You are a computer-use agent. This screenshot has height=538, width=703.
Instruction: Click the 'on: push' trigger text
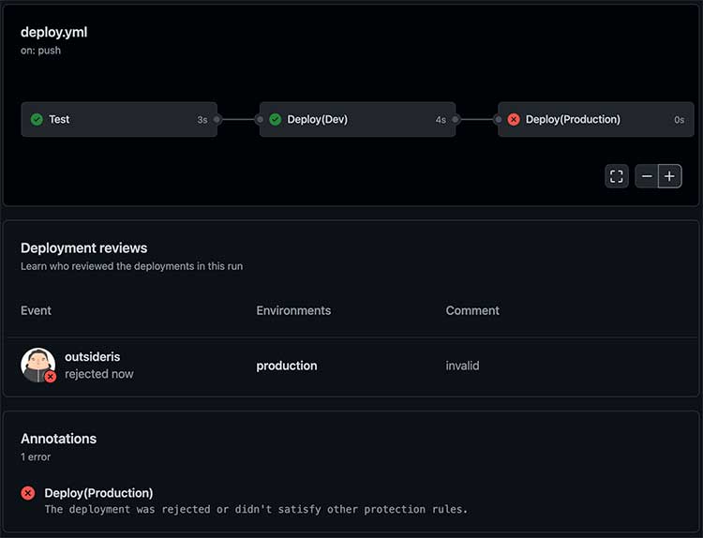click(x=40, y=51)
